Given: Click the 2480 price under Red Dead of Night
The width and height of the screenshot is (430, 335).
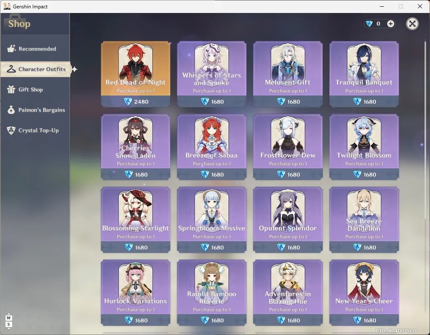Looking at the screenshot, I should (x=141, y=102).
